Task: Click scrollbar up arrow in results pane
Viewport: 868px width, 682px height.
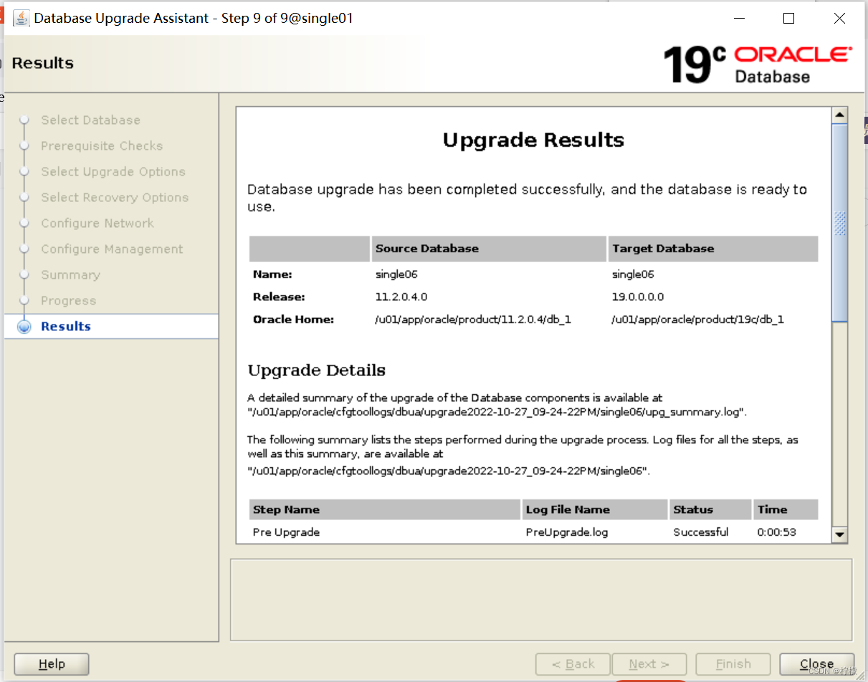Action: tap(839, 115)
